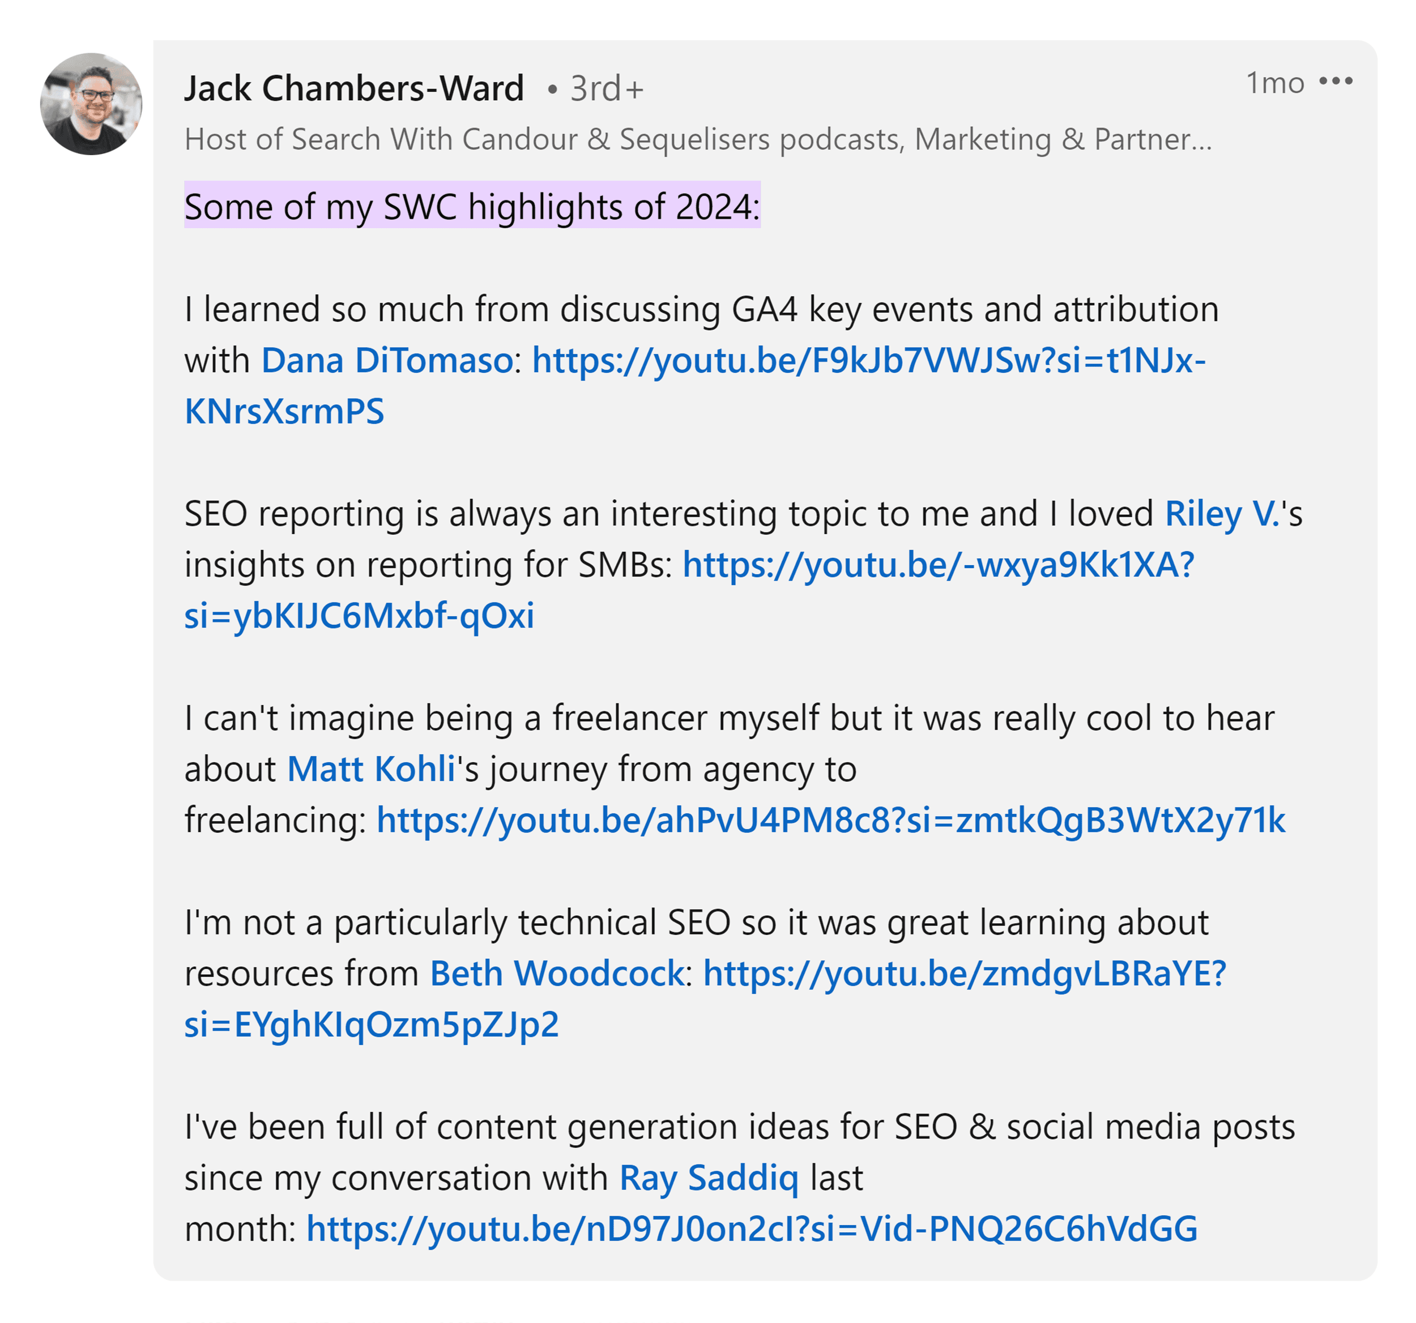
Task: Click Jack Chambers-Ward's profile photo
Action: pos(92,105)
